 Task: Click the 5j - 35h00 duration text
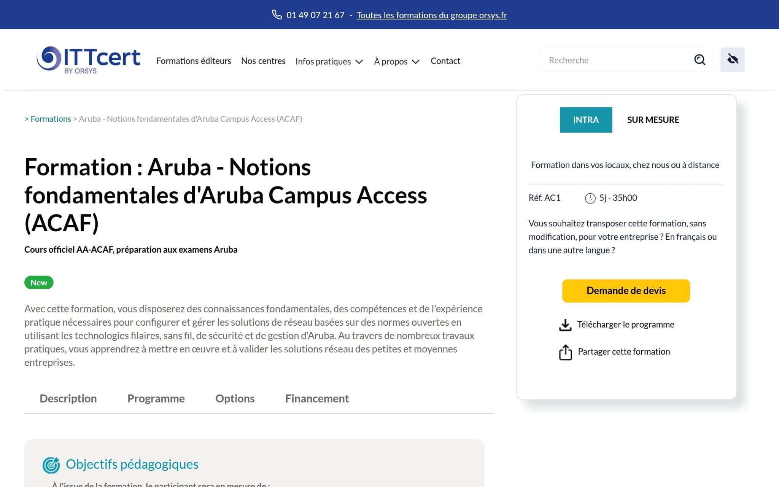click(618, 198)
